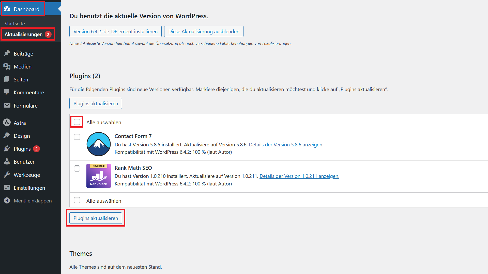Click the bottom Alle auswählen label

[104, 201]
